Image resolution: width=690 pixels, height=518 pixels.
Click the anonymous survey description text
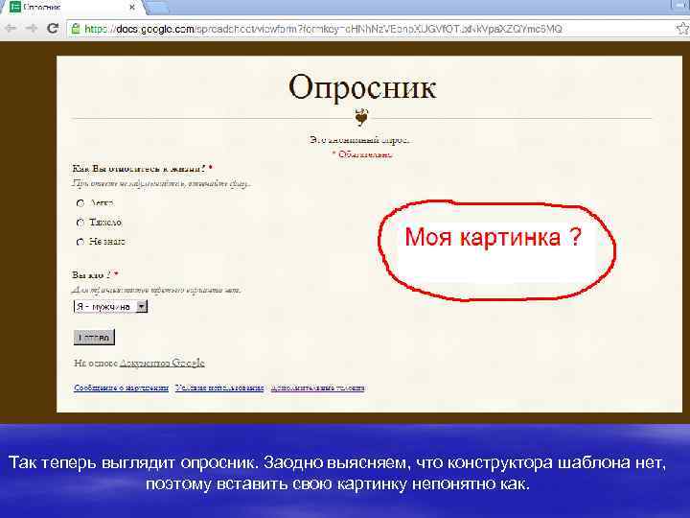click(x=360, y=140)
